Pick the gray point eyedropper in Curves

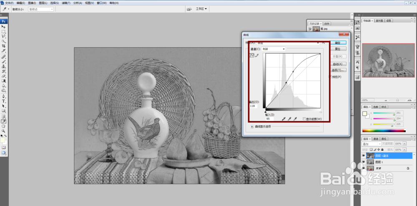(289, 119)
